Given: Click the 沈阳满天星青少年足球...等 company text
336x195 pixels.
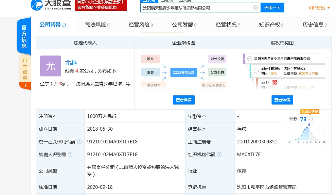Looking at the screenshot, I should click(103, 84).
